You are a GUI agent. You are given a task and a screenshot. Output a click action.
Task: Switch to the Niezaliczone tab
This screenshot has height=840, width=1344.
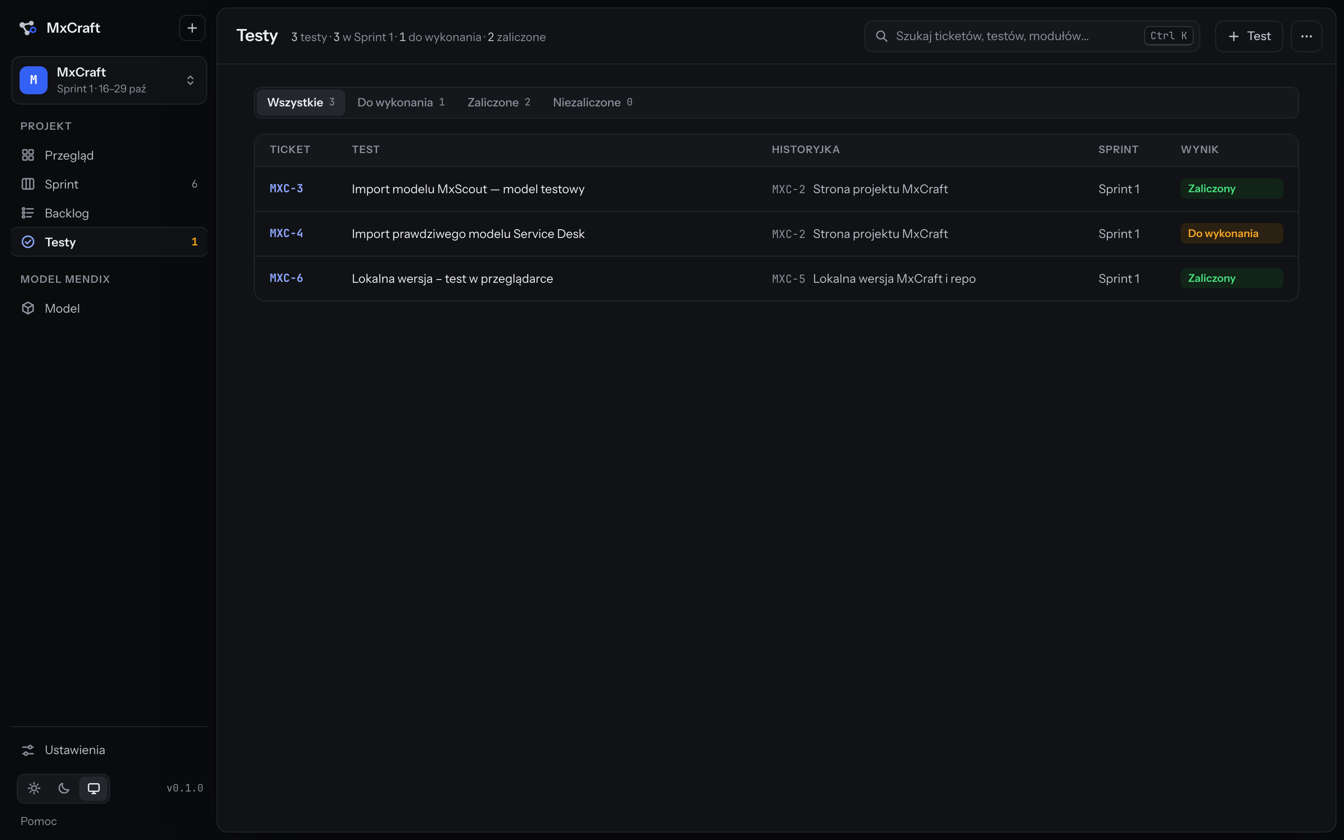[593, 102]
